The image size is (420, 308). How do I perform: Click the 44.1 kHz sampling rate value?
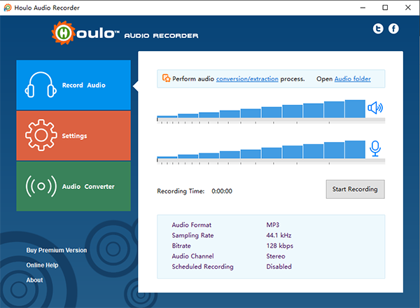coord(279,235)
